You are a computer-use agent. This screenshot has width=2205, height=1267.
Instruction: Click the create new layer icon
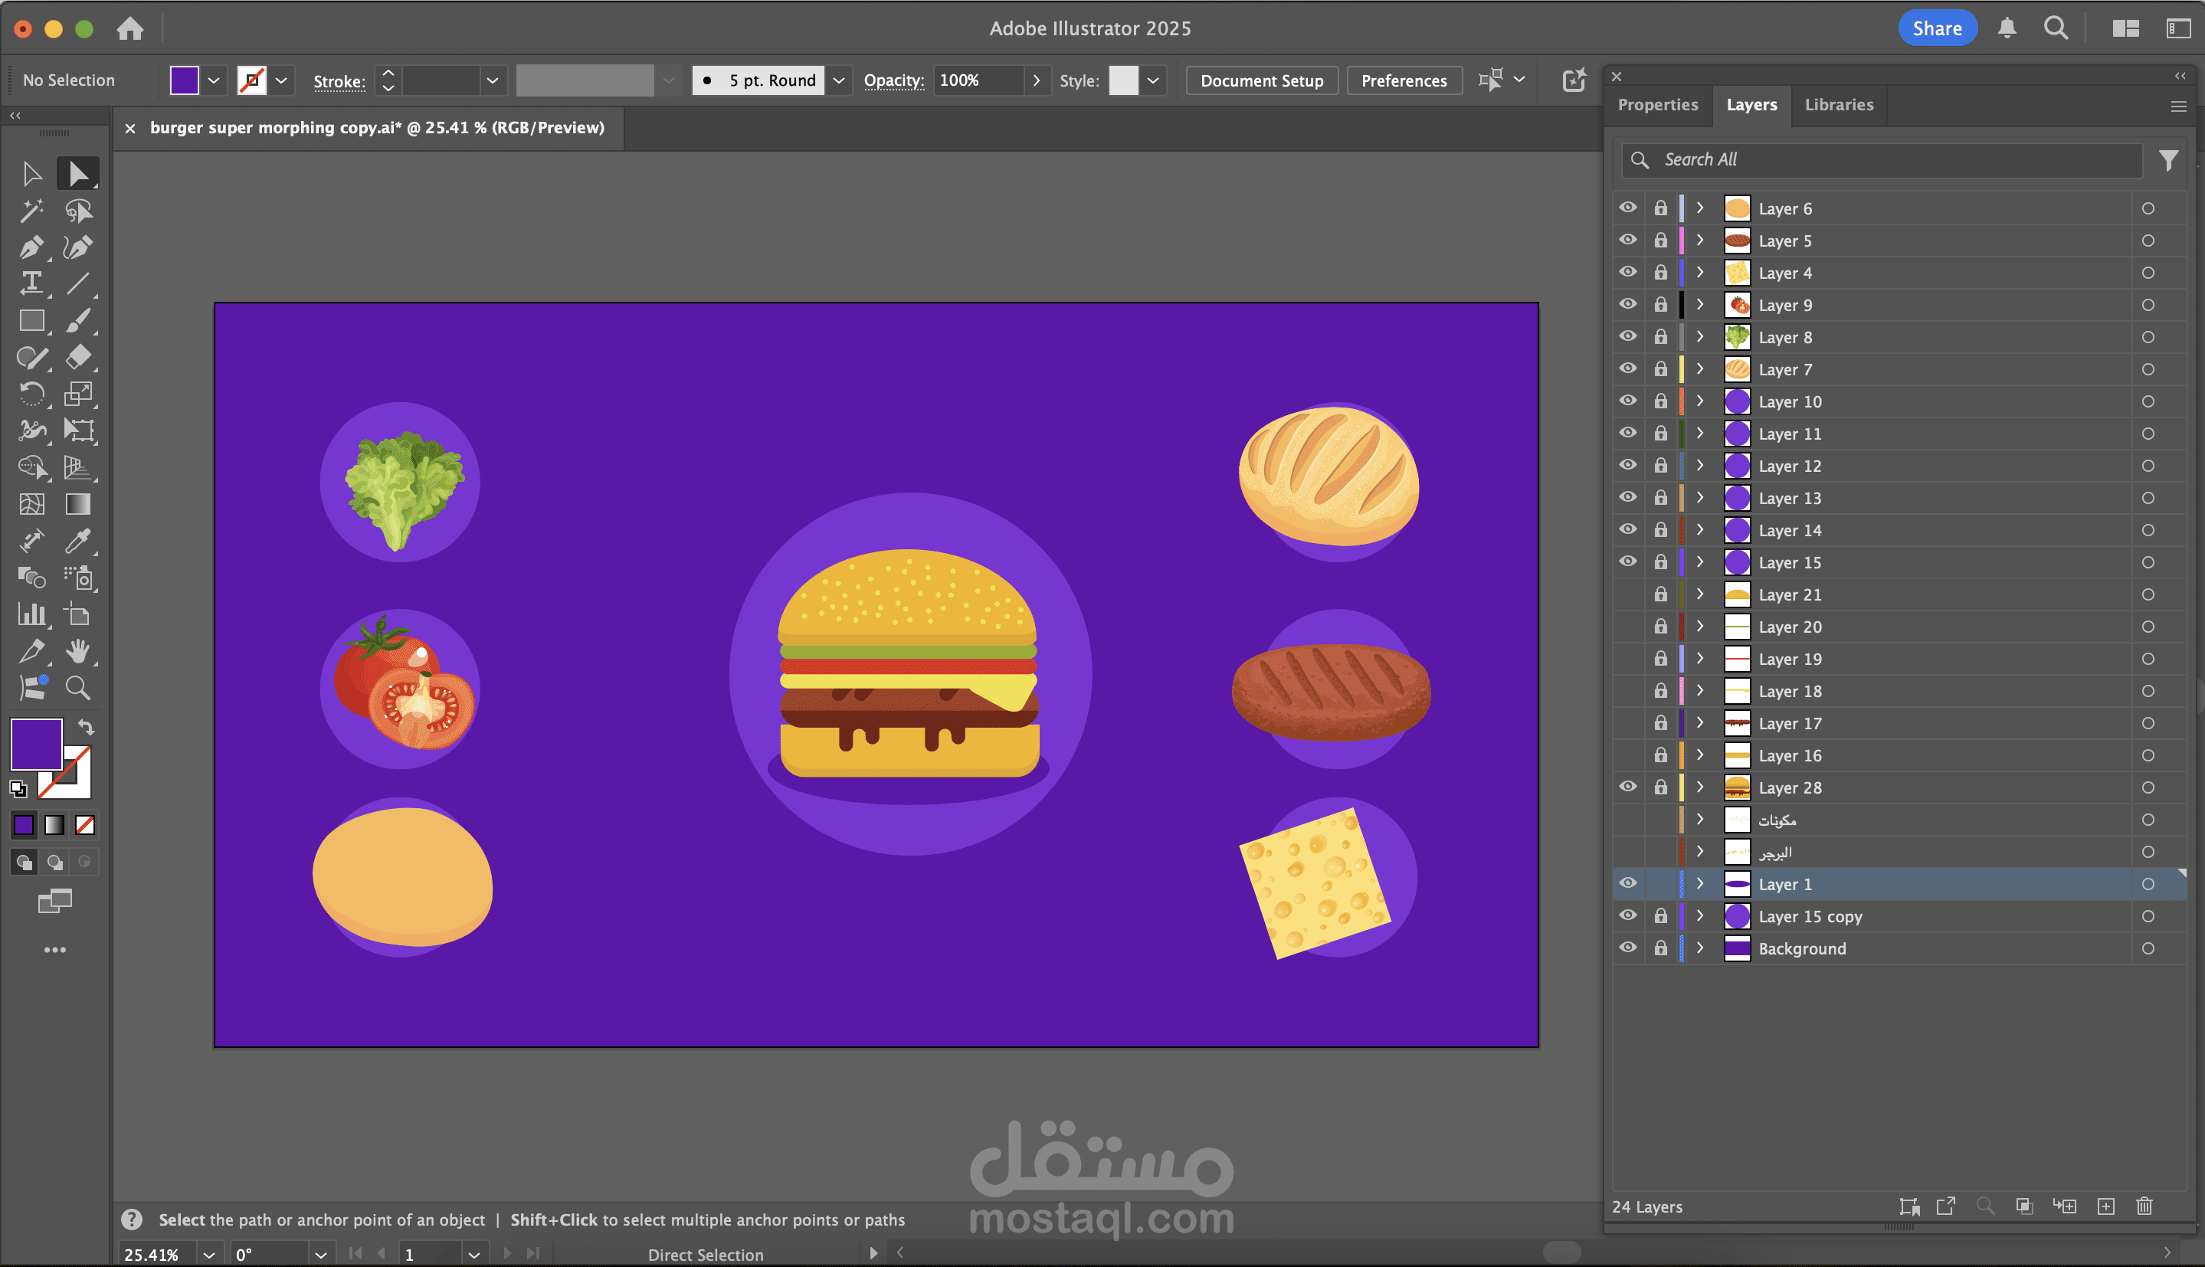tap(2106, 1206)
